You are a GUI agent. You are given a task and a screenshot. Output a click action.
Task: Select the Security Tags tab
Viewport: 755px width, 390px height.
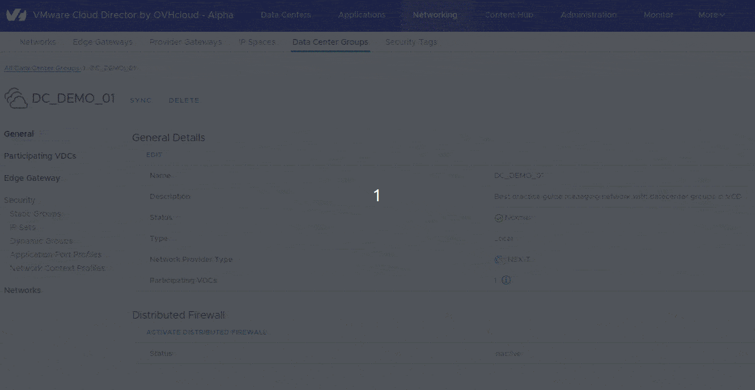point(411,42)
